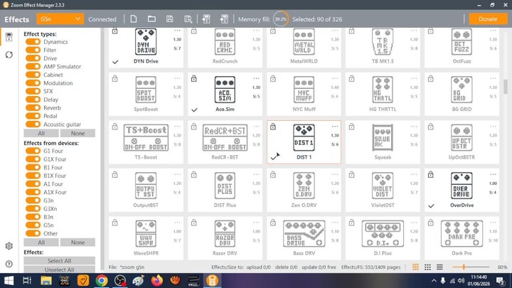The width and height of the screenshot is (512, 288).
Task: Open the three-dot menu on Zen O.DRV
Action: (335, 174)
